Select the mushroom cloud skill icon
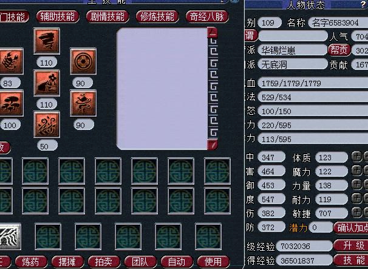Viewport: 368px width, 269px height. tap(11, 103)
